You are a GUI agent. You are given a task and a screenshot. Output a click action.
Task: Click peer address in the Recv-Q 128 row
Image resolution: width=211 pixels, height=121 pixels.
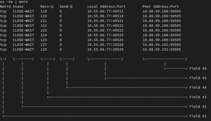click(162, 49)
